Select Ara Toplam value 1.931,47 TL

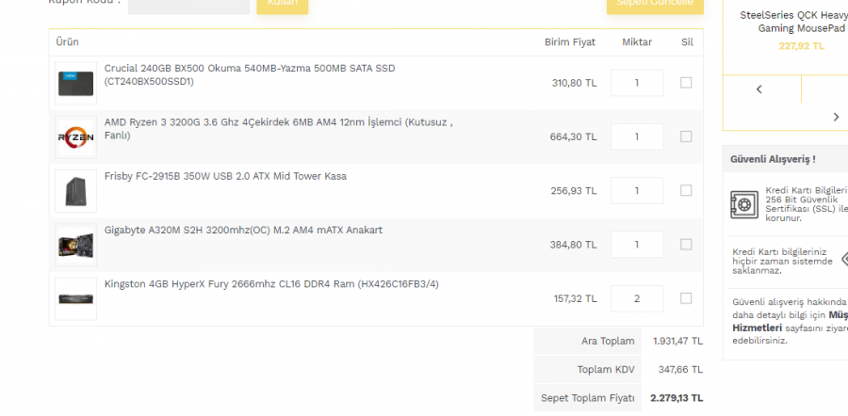click(x=677, y=342)
